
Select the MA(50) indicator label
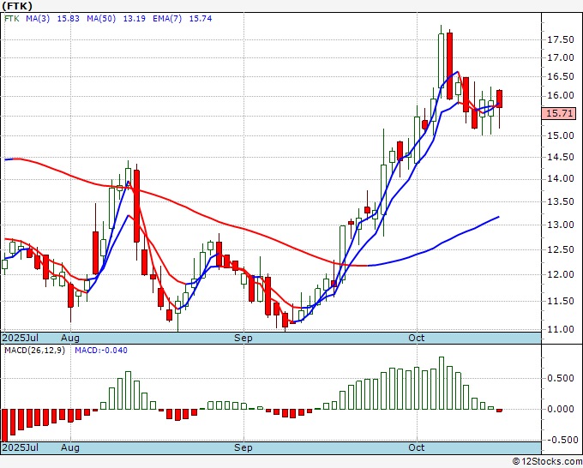click(101, 18)
